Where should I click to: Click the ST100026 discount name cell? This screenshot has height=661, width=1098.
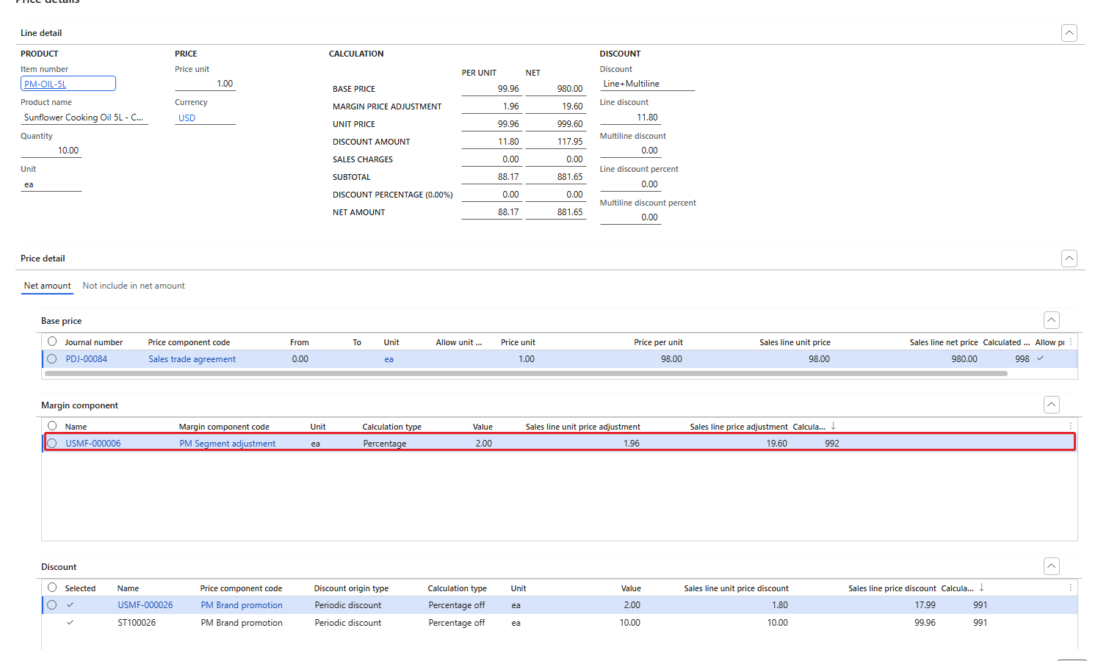coord(137,623)
